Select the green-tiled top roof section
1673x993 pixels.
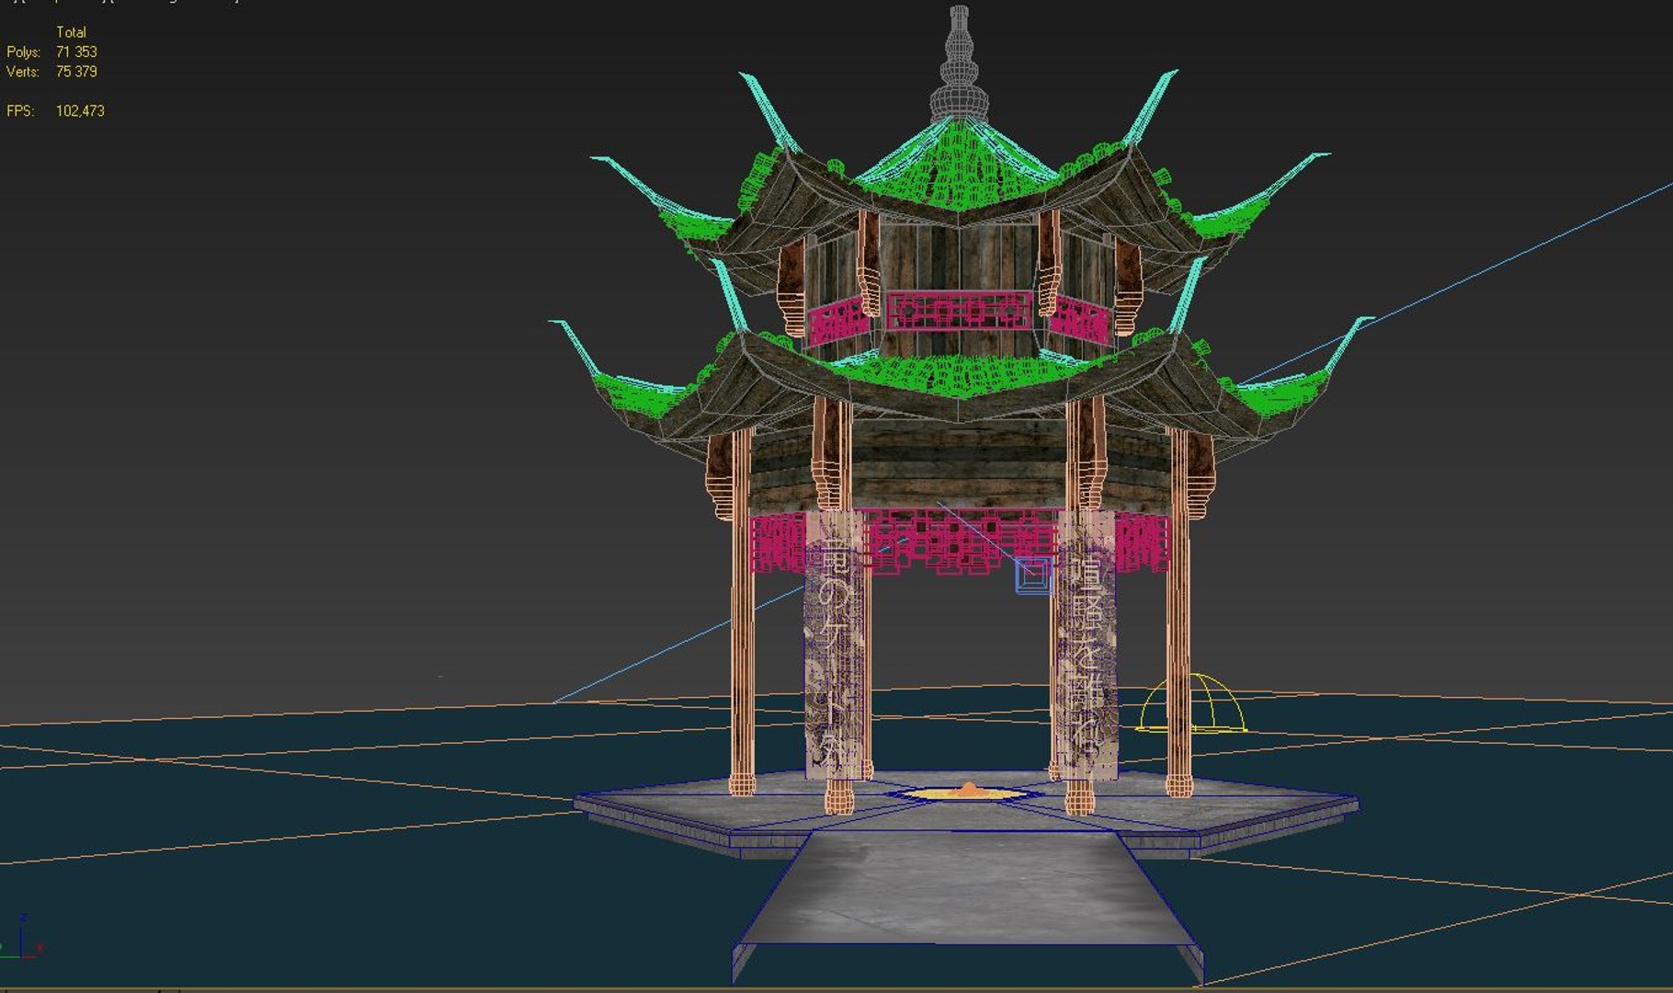pos(959,165)
